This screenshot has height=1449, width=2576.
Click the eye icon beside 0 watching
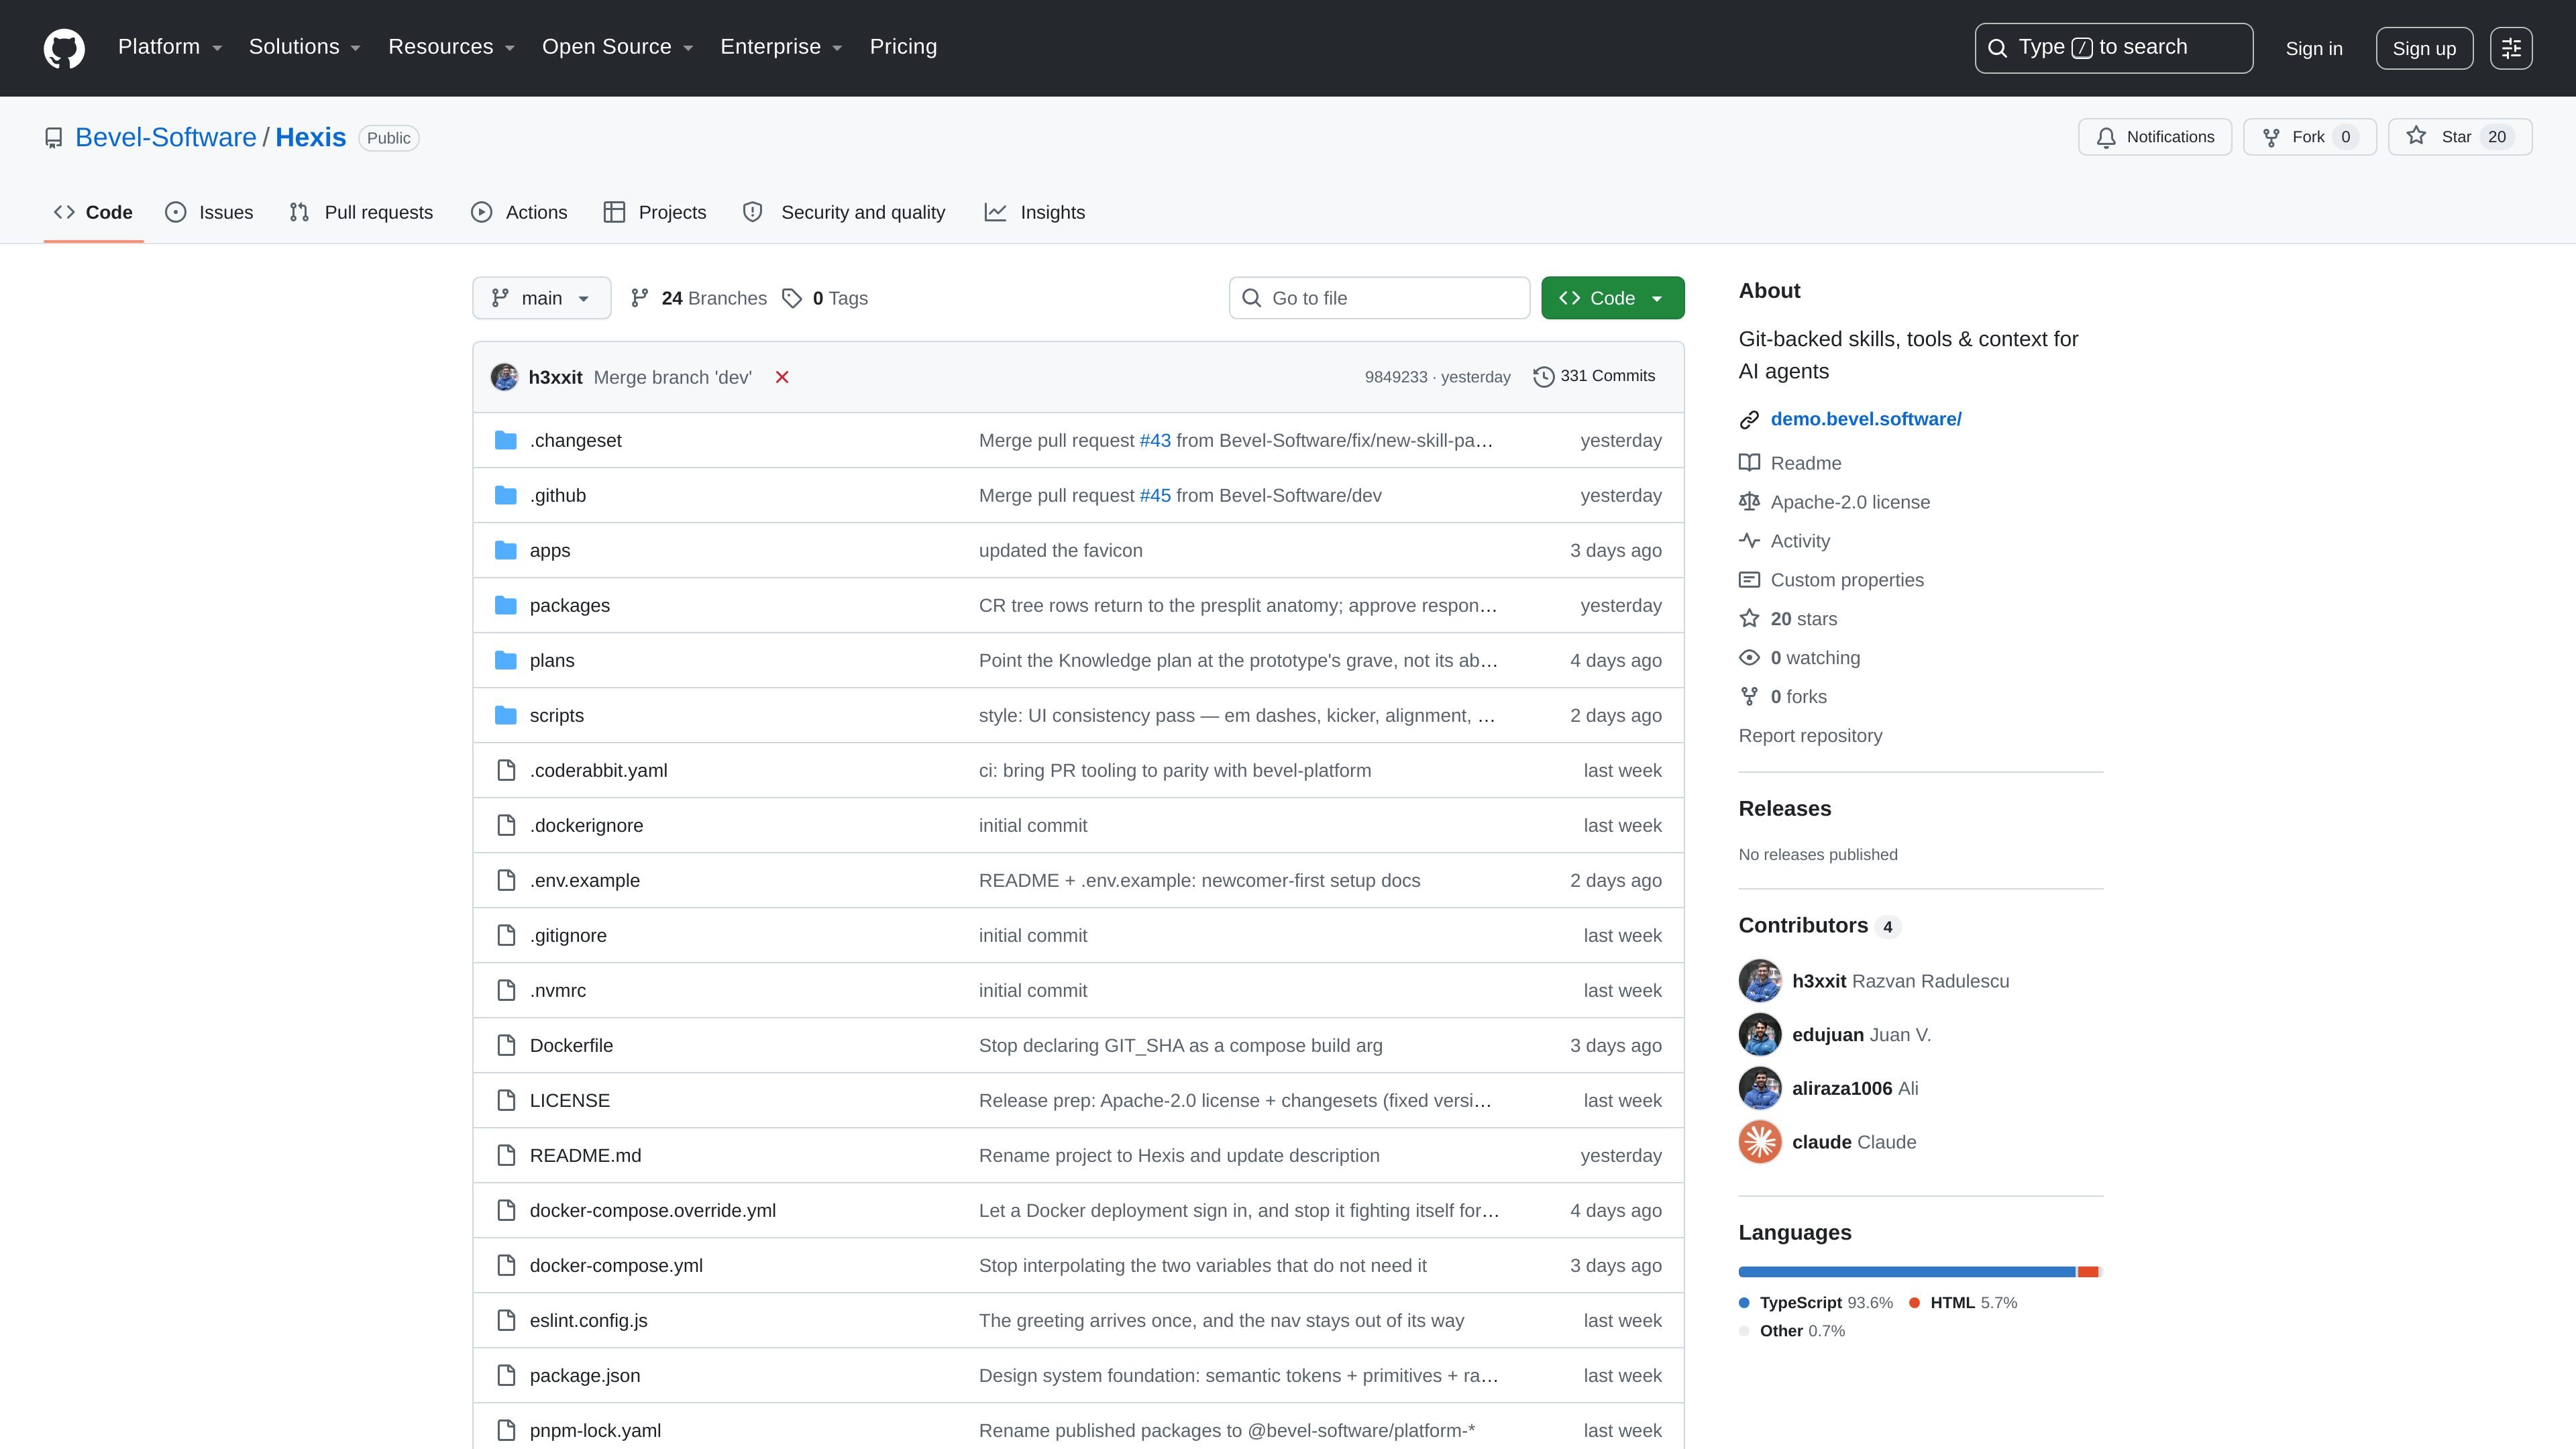click(1749, 658)
